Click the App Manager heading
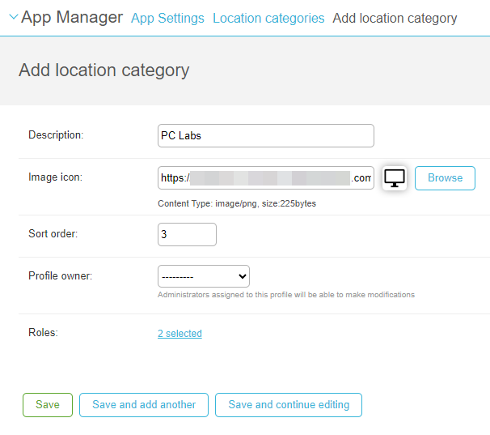The height and width of the screenshot is (435, 490). point(72,17)
